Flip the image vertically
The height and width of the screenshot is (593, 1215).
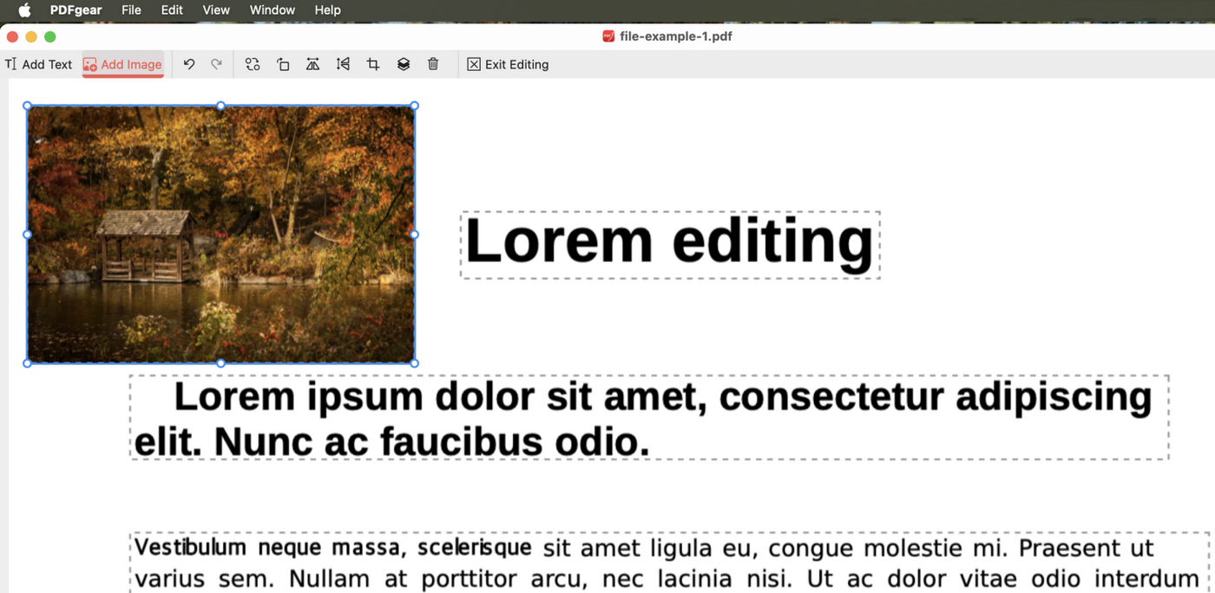[343, 64]
